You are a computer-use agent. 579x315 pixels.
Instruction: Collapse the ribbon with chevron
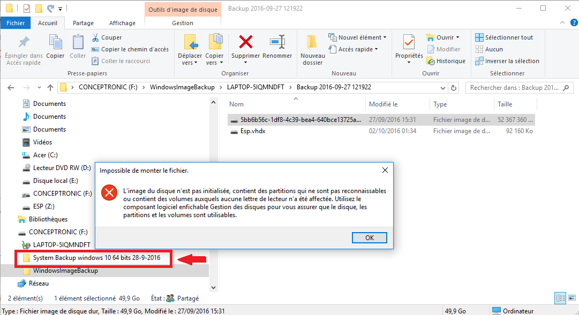click(x=562, y=23)
